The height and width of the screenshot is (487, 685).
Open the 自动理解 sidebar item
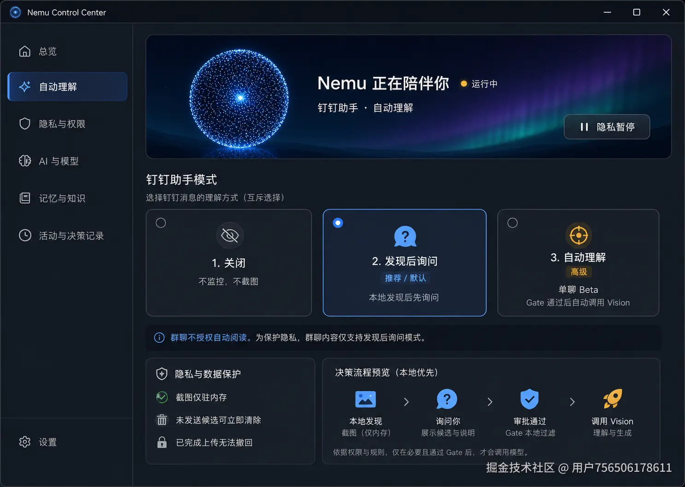[67, 87]
